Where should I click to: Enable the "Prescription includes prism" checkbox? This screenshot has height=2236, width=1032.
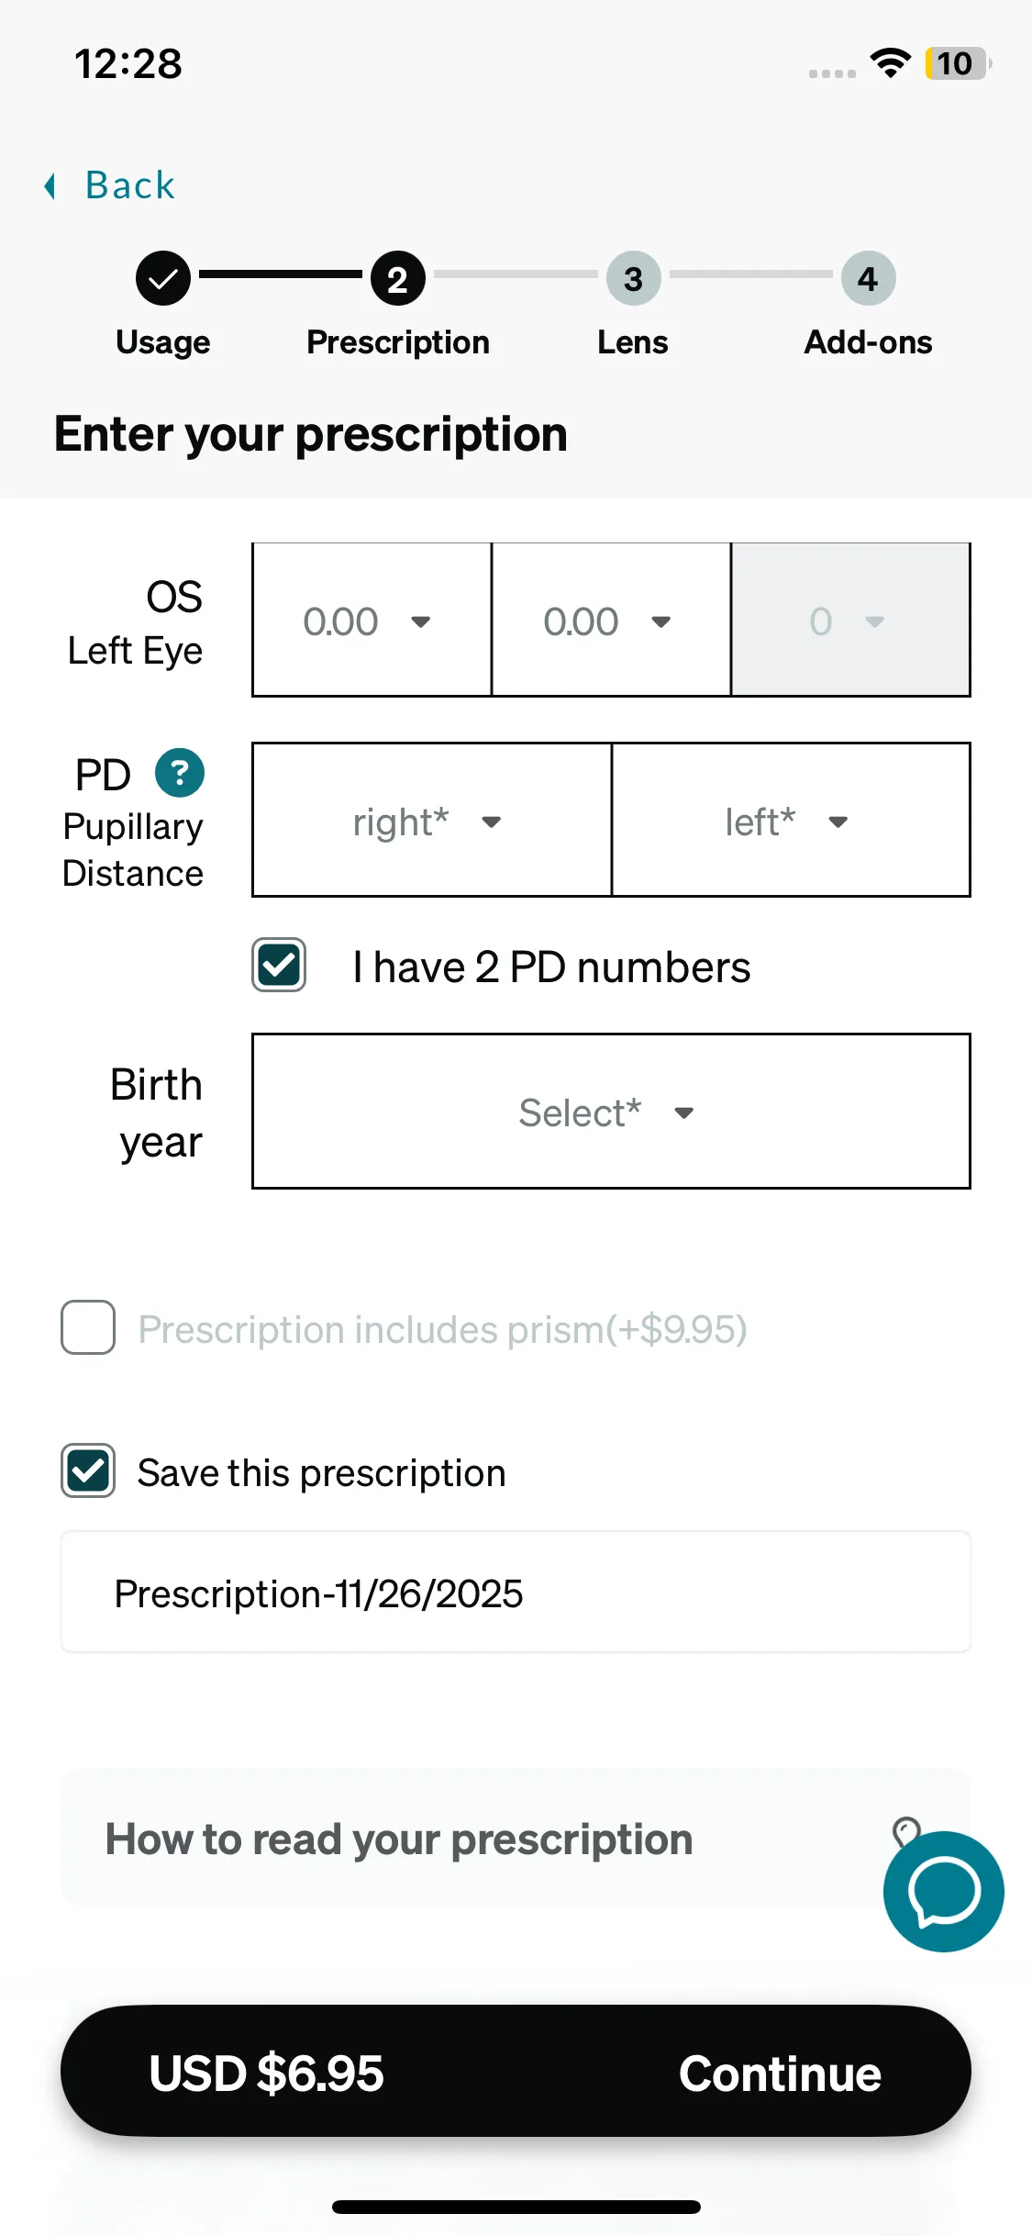pos(88,1327)
